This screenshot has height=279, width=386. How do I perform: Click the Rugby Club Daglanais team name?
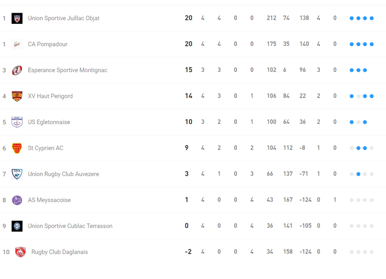[x=60, y=252]
